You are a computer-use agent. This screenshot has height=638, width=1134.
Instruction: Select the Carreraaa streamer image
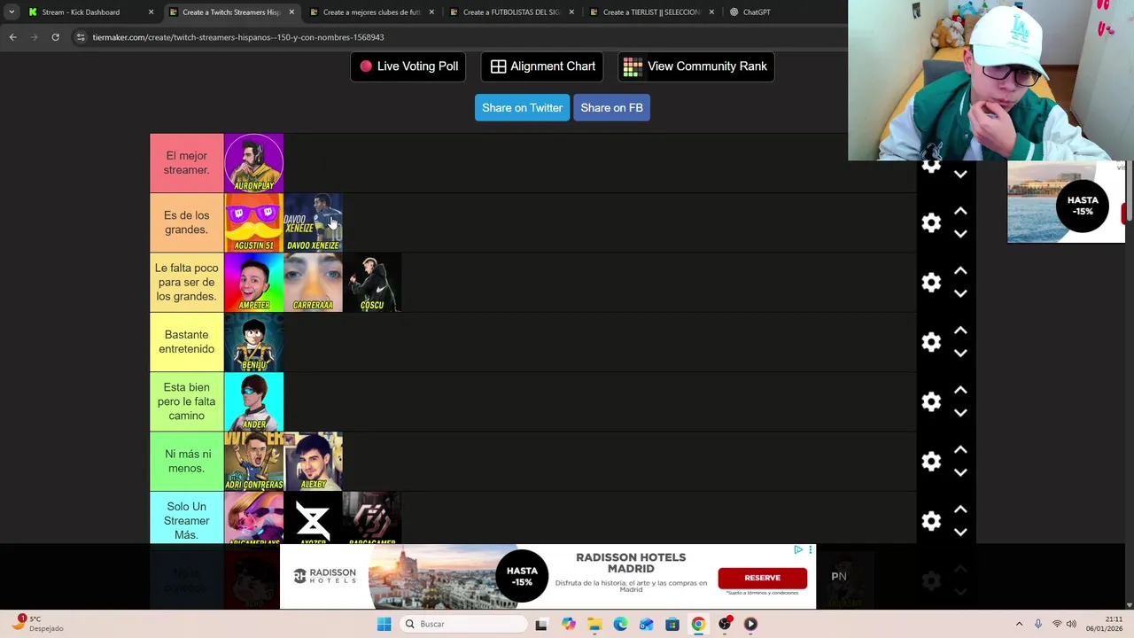pyautogui.click(x=313, y=282)
